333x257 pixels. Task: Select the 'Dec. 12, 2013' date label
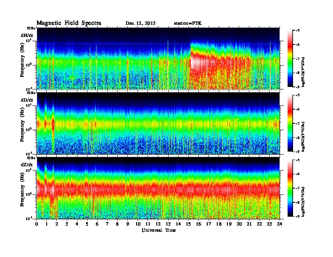[x=140, y=23]
